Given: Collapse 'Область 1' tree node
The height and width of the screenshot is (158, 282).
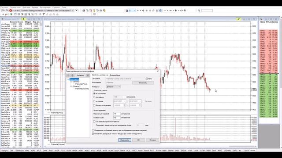Looking at the screenshot, I should (x=71, y=82).
